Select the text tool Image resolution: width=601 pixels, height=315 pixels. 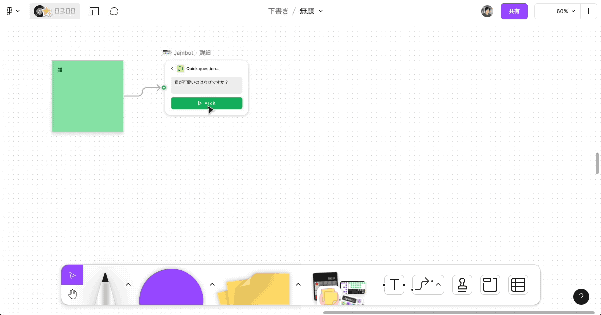(394, 284)
